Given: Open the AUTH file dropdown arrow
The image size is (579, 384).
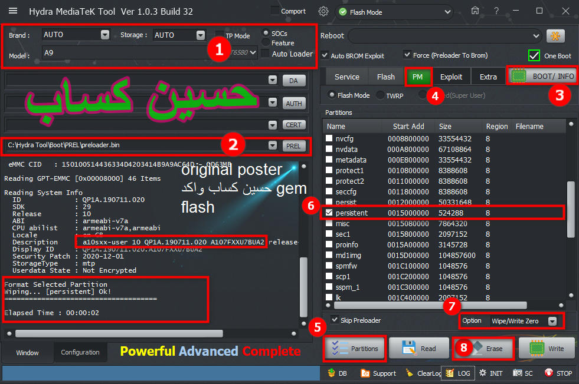Looking at the screenshot, I should point(273,102).
